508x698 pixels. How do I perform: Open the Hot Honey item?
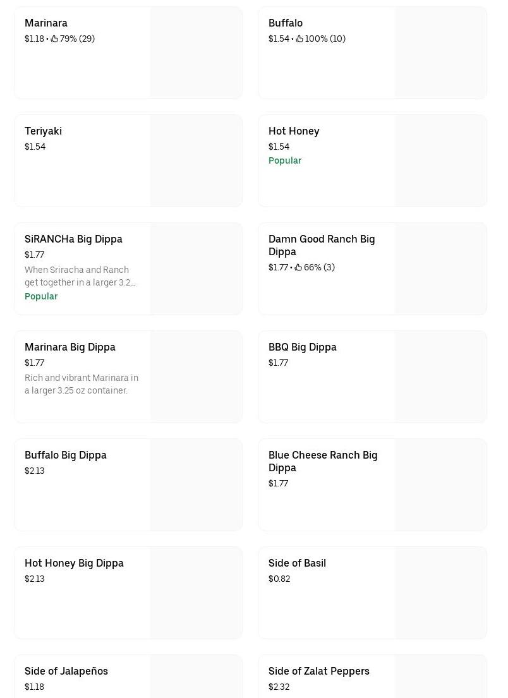294,131
